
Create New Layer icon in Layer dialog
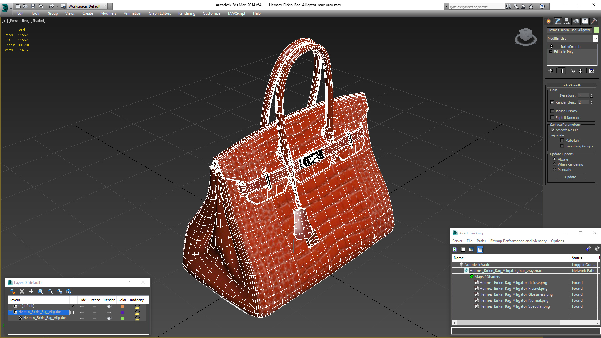click(x=12, y=291)
